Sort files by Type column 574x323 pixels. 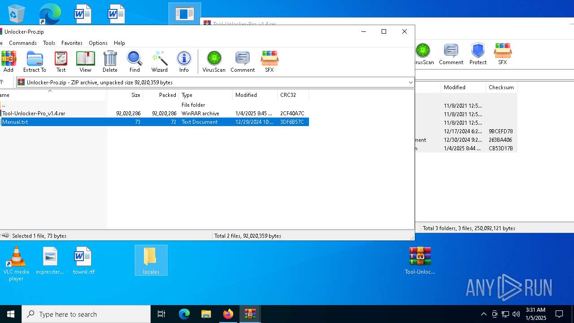(206, 95)
